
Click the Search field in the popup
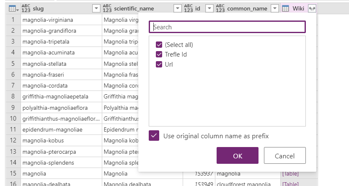(x=227, y=27)
